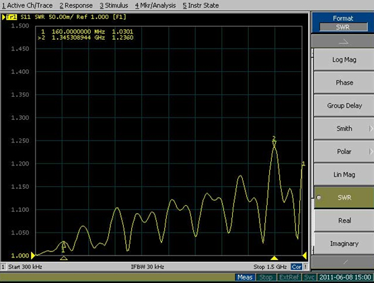The height and width of the screenshot is (283, 374).
Task: Choose the Phase format
Action: pos(344,83)
